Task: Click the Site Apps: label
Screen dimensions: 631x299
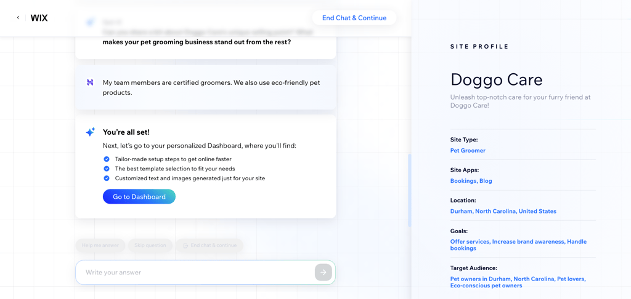Action: click(x=465, y=170)
